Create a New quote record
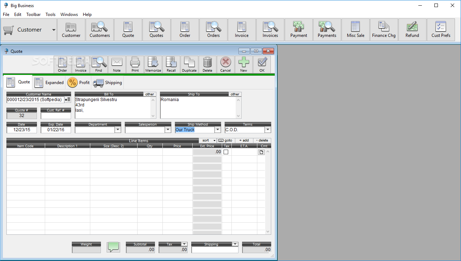The image size is (461, 261). [244, 65]
